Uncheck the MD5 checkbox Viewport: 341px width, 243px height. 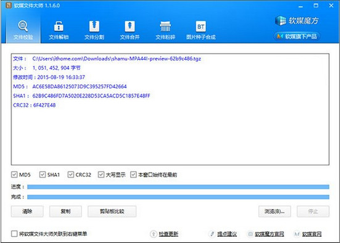click(14, 175)
